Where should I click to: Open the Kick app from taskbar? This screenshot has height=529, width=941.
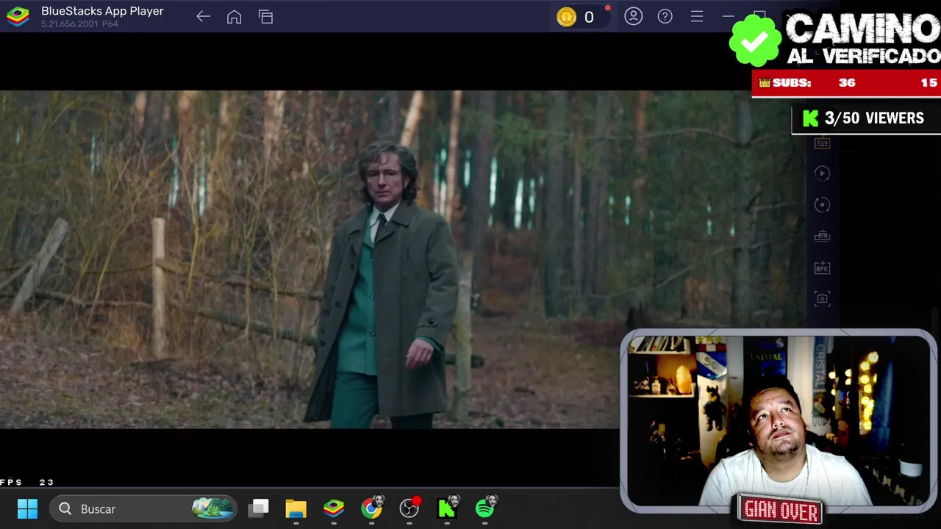point(447,508)
